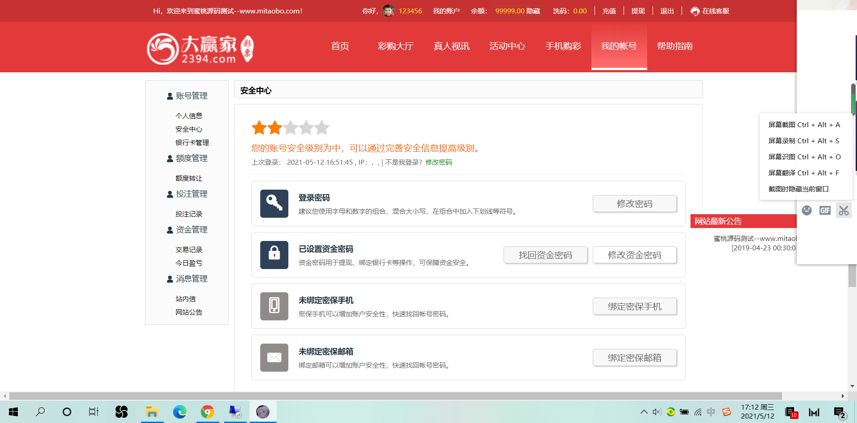Click the 大赢家 2394.com logo
Screen dimensions: 857x423
point(200,49)
